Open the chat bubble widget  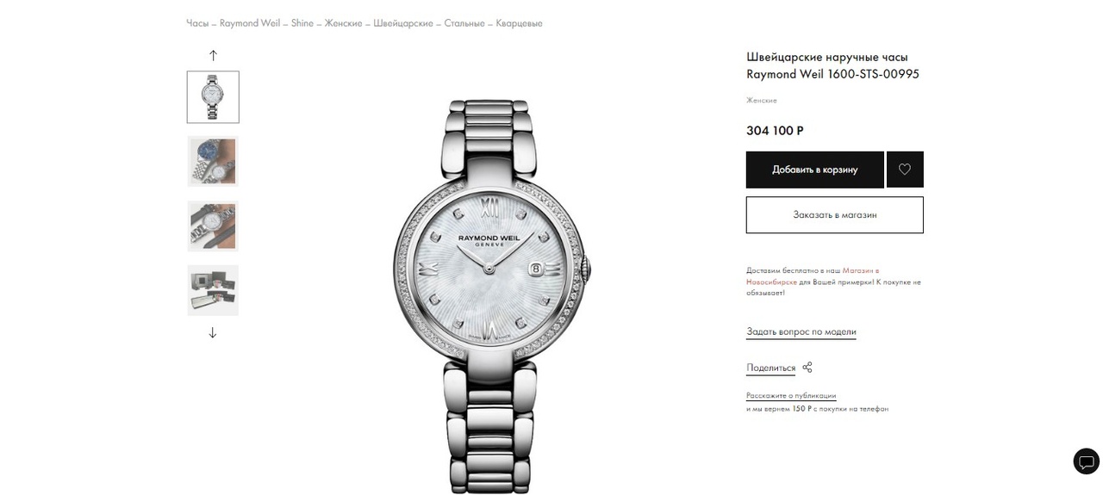coord(1086,461)
